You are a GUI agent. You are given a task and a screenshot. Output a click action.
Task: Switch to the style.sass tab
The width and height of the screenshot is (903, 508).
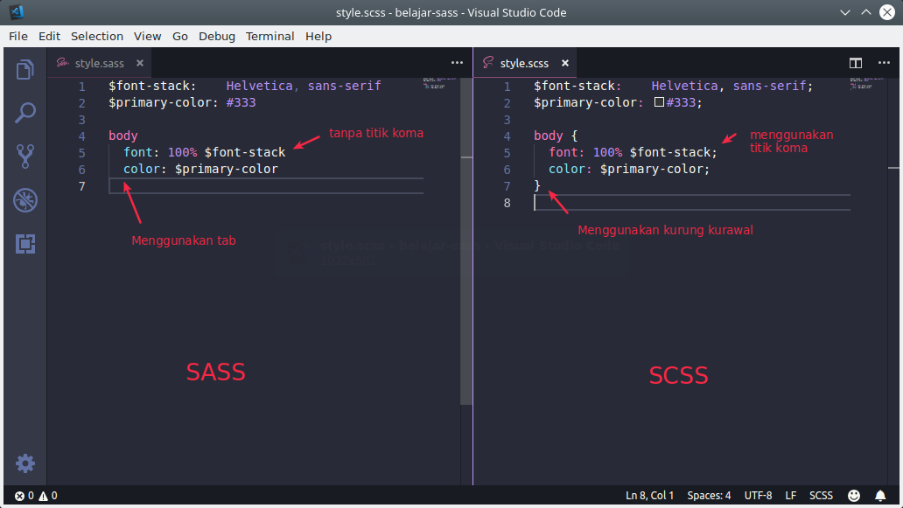coord(99,63)
